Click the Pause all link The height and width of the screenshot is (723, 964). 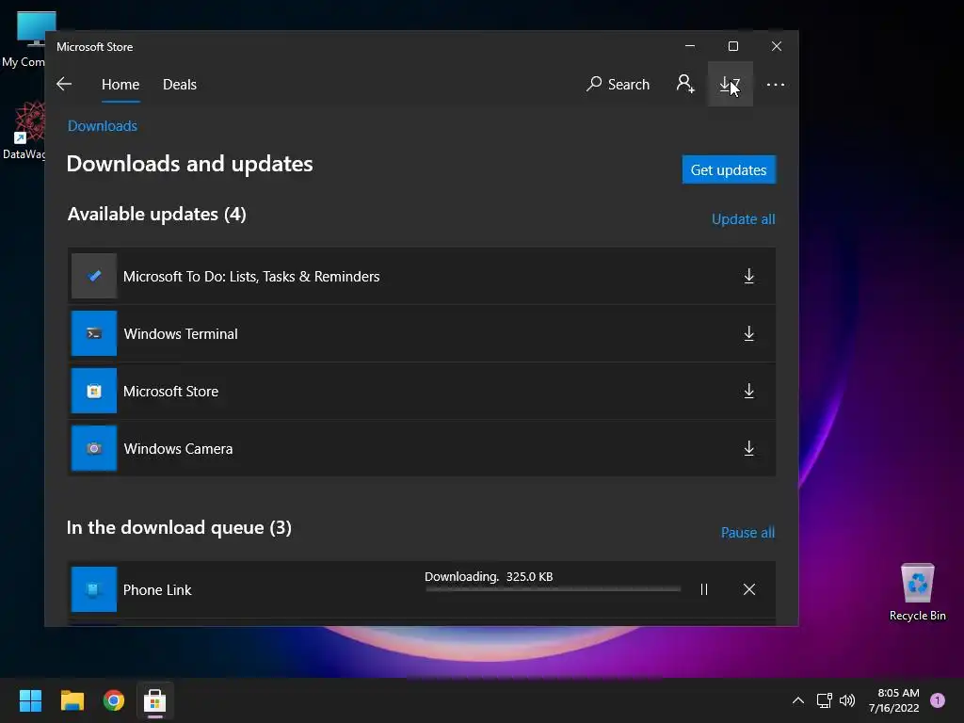tap(747, 533)
